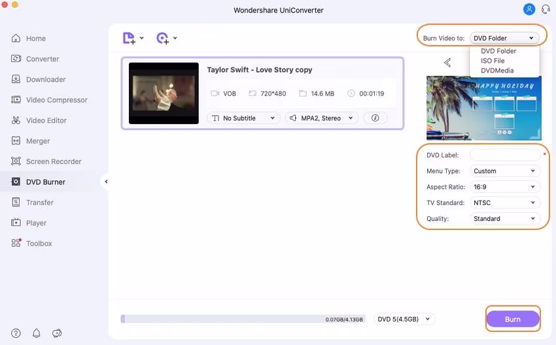Expand the Add Files dropdown arrow
556x345 pixels.
(142, 38)
